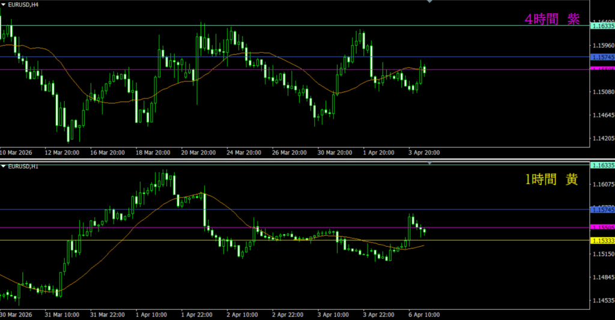Click the triangle icon beside EURUSD,H1
615x320 pixels.
click(x=4, y=166)
